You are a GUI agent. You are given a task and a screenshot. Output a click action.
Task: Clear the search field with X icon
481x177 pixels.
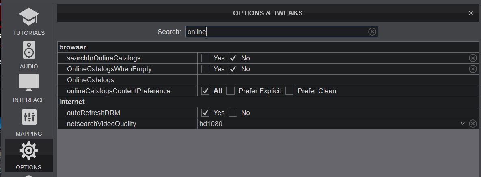point(372,32)
